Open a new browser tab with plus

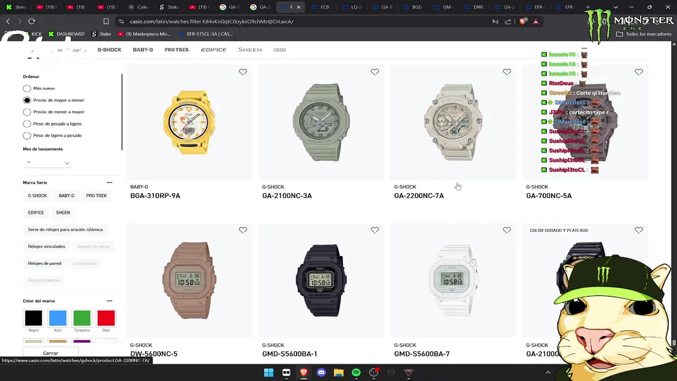[x=588, y=7]
